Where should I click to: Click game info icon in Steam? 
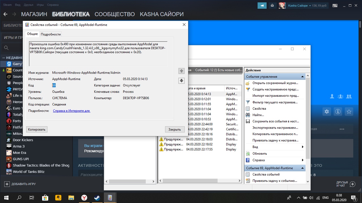click(x=338, y=112)
